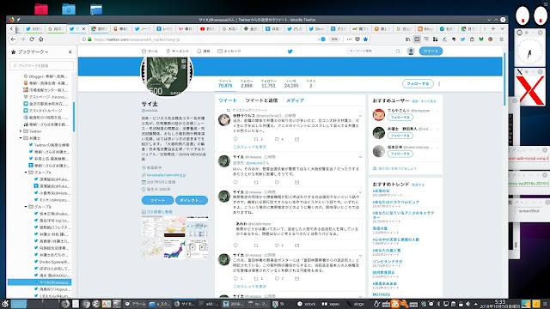Close the active Twitter tab
Screen dimensions: 550x309
[x=84, y=28]
